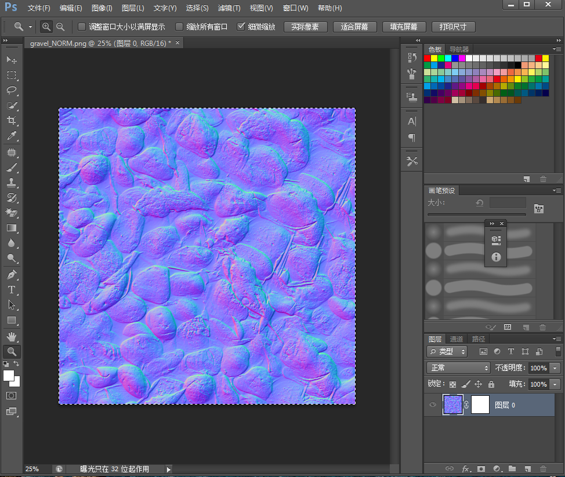565x477 pixels.
Task: Click the brush size slider
Action: click(x=476, y=214)
